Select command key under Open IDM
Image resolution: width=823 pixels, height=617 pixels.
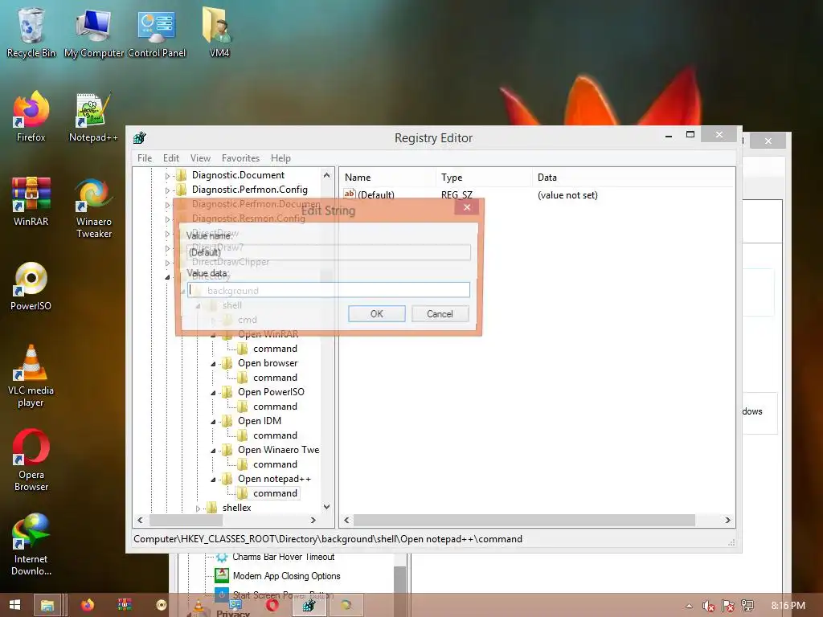[275, 435]
